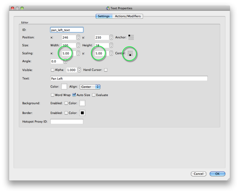Viewport: 239px width, 193px height.
Task: Enable the Word Wrap checkbox
Action: (x=53, y=95)
